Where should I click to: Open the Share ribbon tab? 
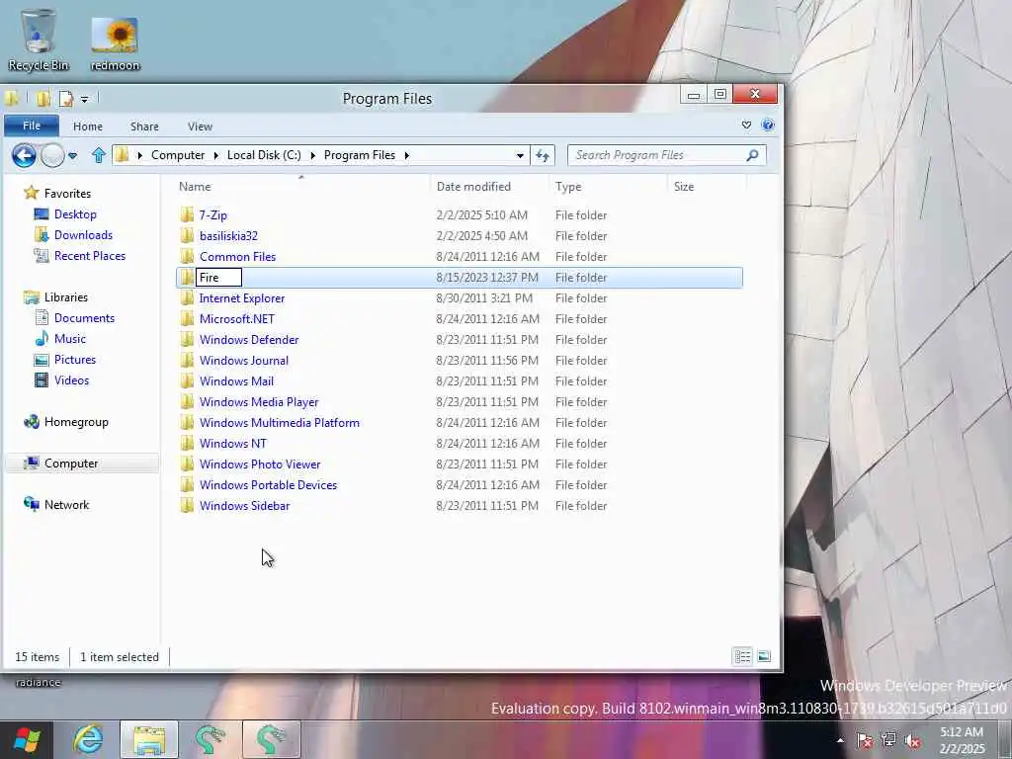[x=144, y=126]
